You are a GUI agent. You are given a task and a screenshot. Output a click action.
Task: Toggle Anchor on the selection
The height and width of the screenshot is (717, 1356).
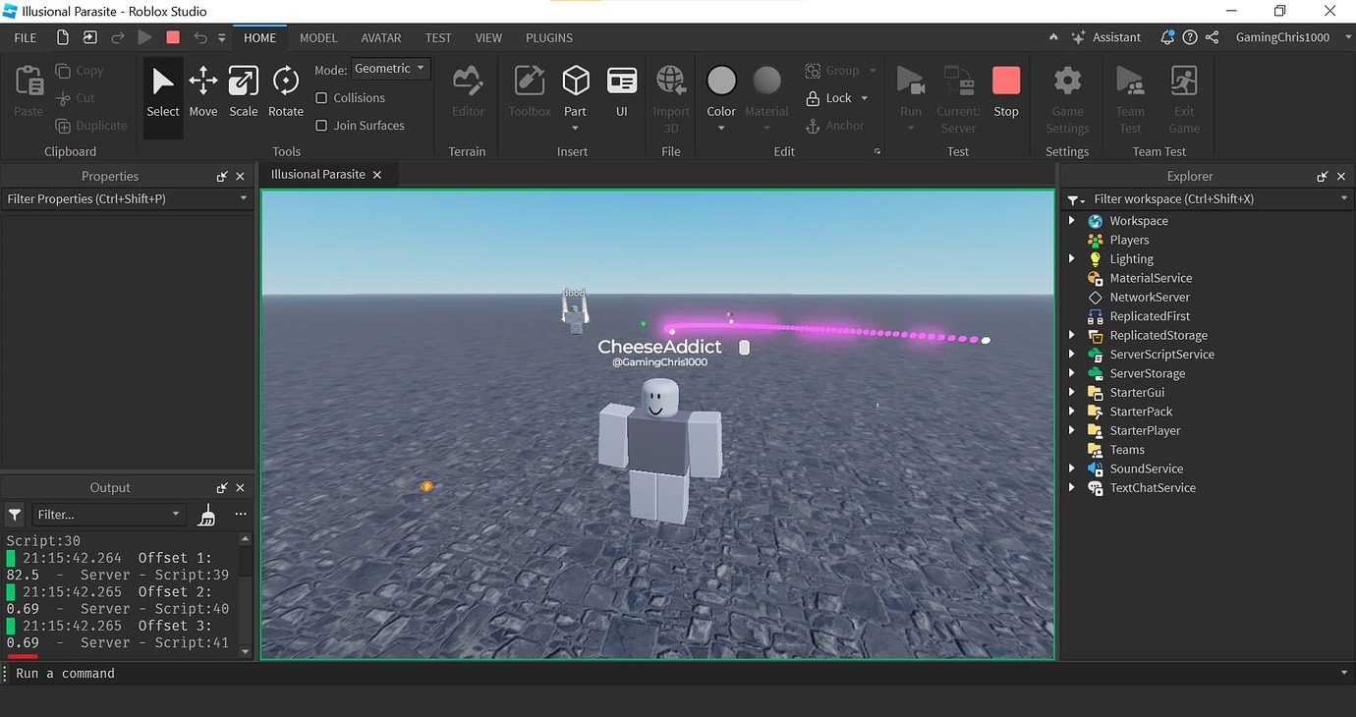(837, 126)
